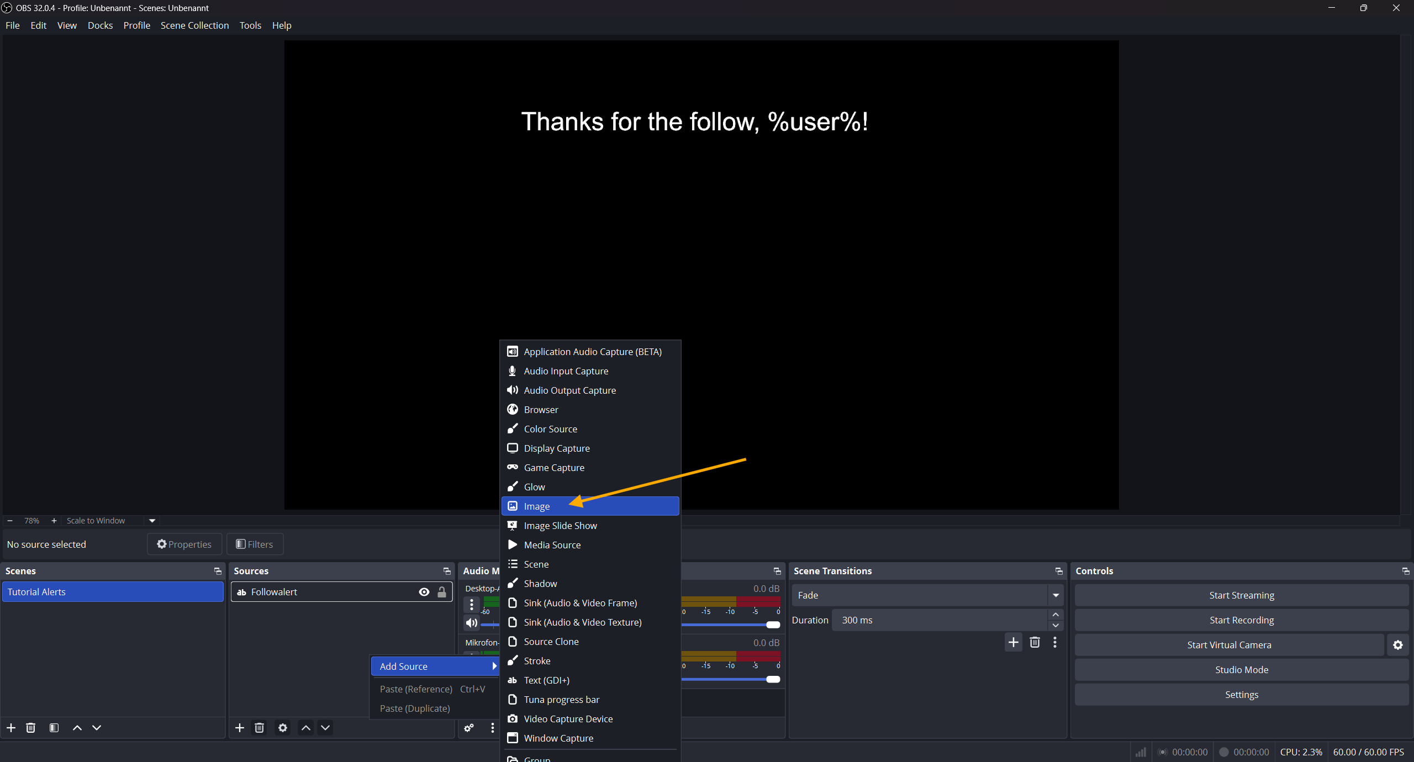Add a scene transition with the plus icon
This screenshot has width=1414, height=762.
[1014, 642]
